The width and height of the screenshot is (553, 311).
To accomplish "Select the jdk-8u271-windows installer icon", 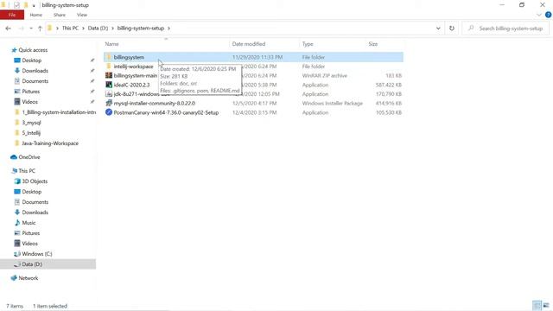I will (x=109, y=94).
